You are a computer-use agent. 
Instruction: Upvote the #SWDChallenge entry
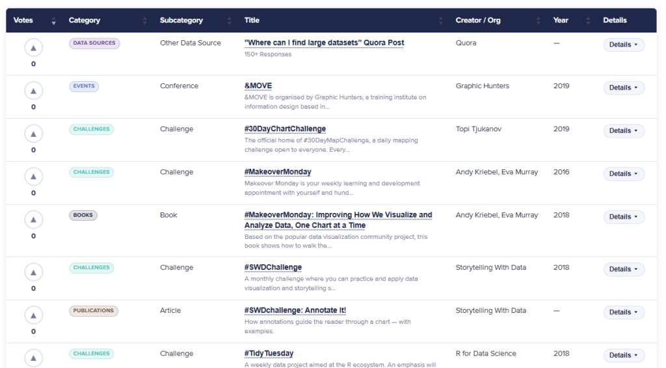[34, 272]
